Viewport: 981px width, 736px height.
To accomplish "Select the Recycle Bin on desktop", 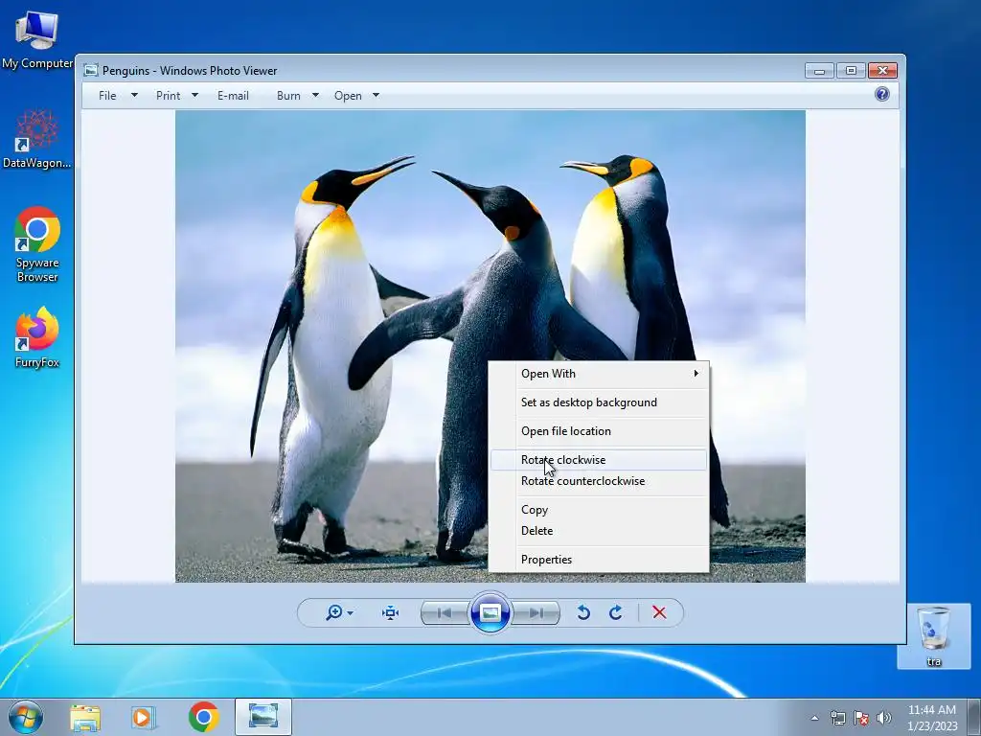I will point(933,636).
